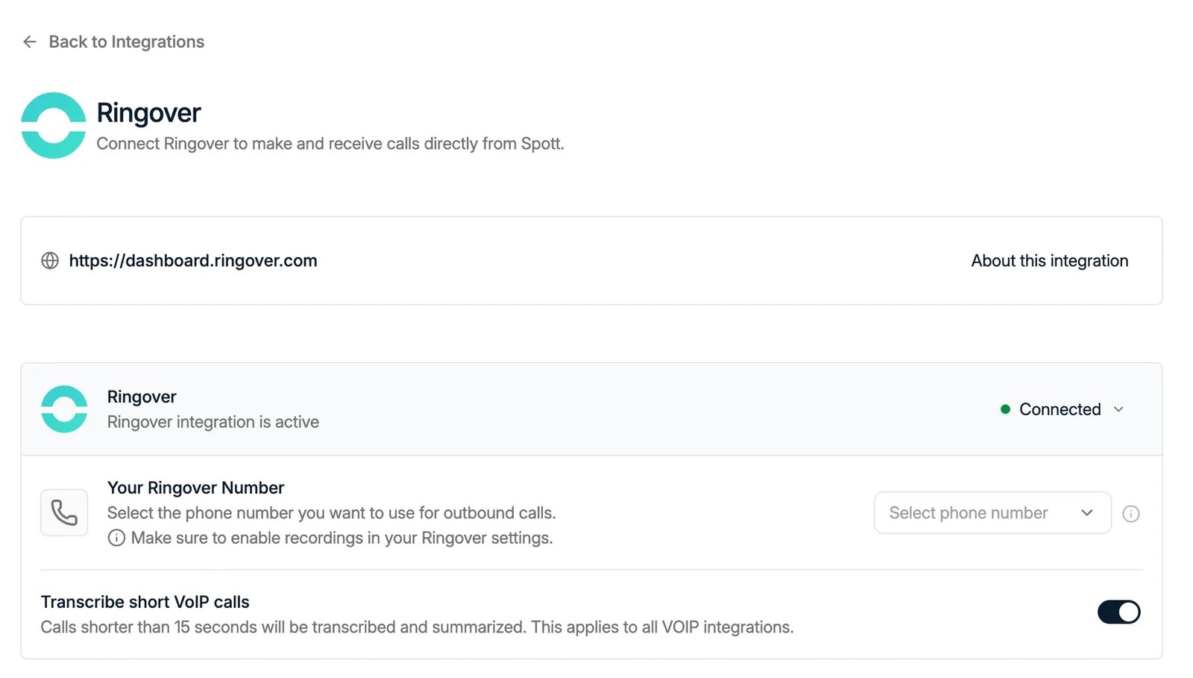
Task: Click the info icon before recordings note
Action: (116, 538)
